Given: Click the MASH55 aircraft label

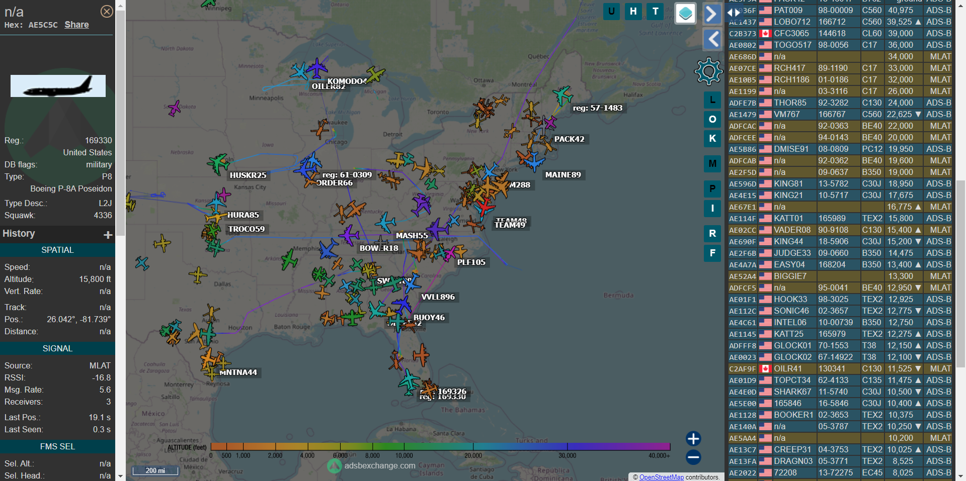Looking at the screenshot, I should tap(412, 236).
